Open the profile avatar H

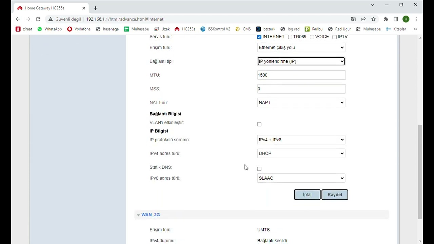[406, 19]
